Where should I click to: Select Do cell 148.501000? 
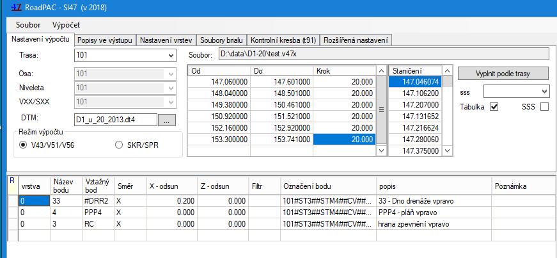coord(281,93)
